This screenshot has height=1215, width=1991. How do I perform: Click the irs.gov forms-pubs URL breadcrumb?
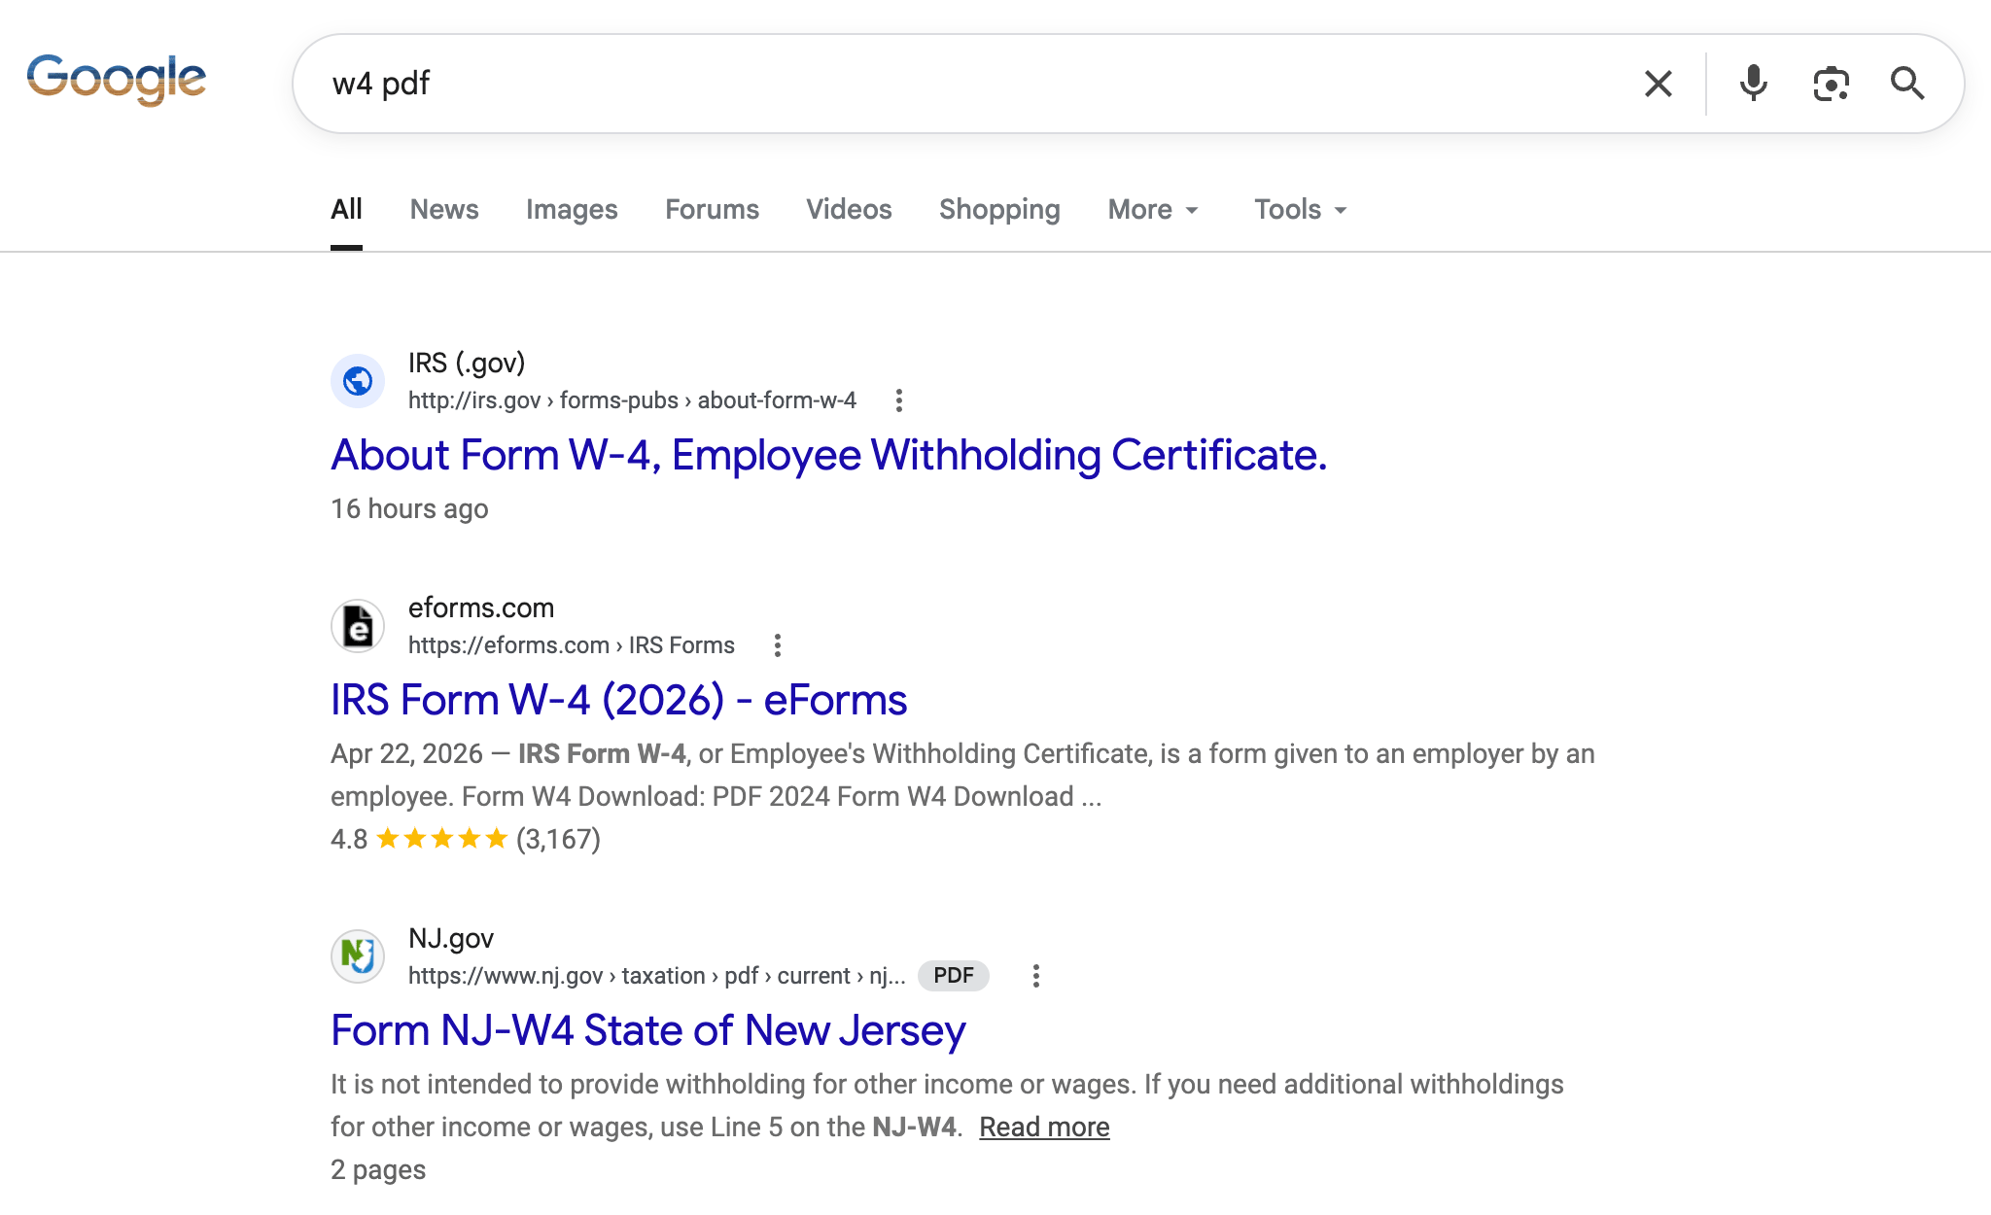point(632,400)
